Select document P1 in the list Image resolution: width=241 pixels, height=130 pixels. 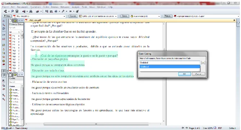(x=15, y=36)
